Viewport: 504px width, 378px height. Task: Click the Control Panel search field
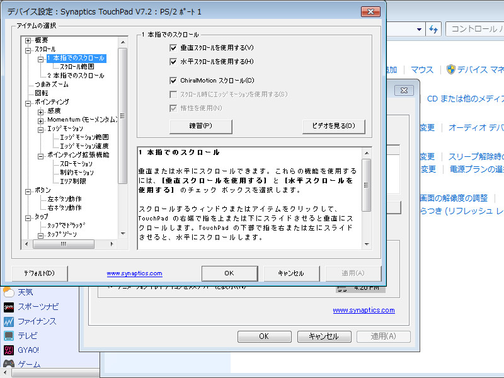click(475, 30)
